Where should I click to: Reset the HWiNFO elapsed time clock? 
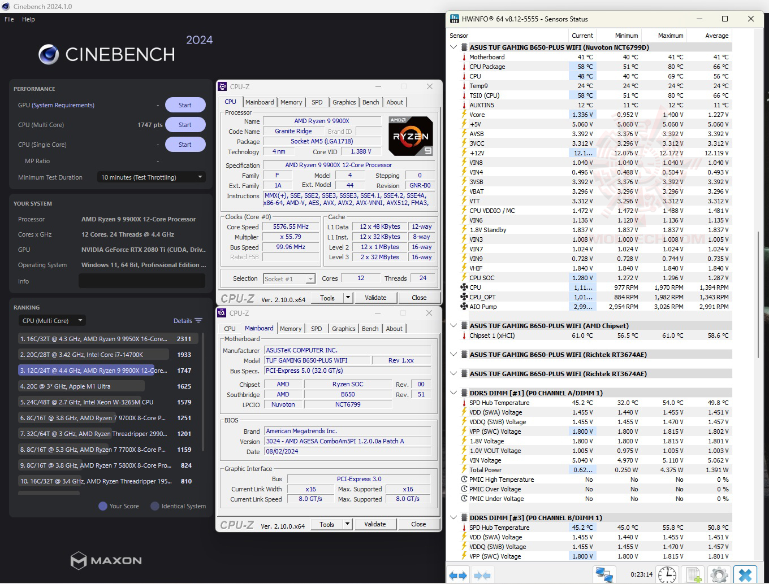point(667,575)
